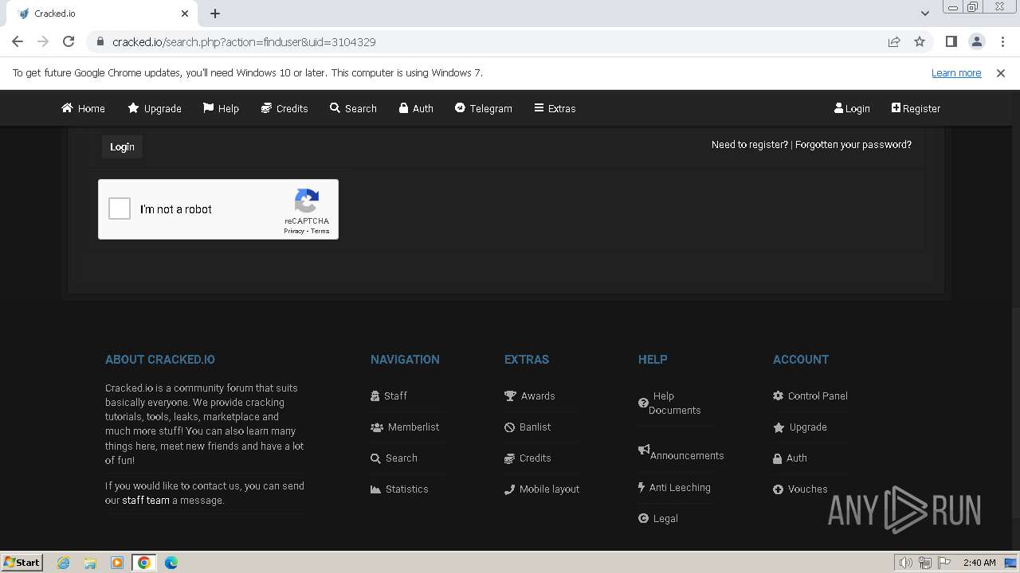
Task: Open Vouches in footer account
Action: coord(800,489)
